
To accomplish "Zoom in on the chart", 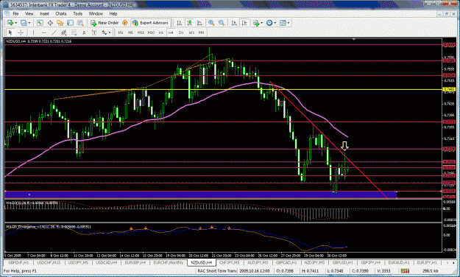I will point(211,23).
